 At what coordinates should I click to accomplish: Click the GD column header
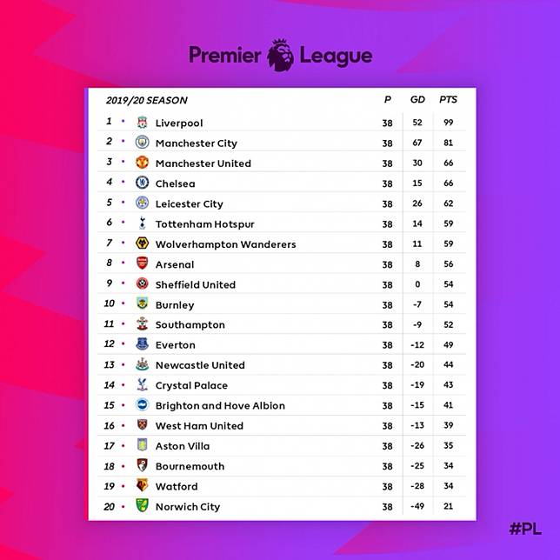point(417,100)
